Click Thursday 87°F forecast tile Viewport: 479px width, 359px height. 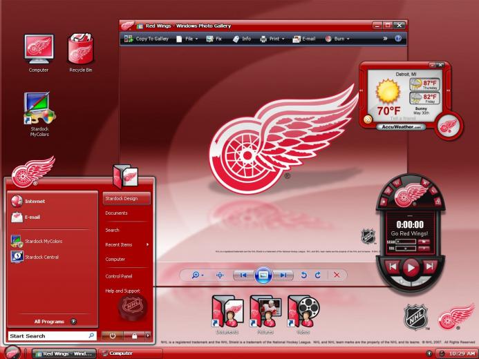click(424, 84)
